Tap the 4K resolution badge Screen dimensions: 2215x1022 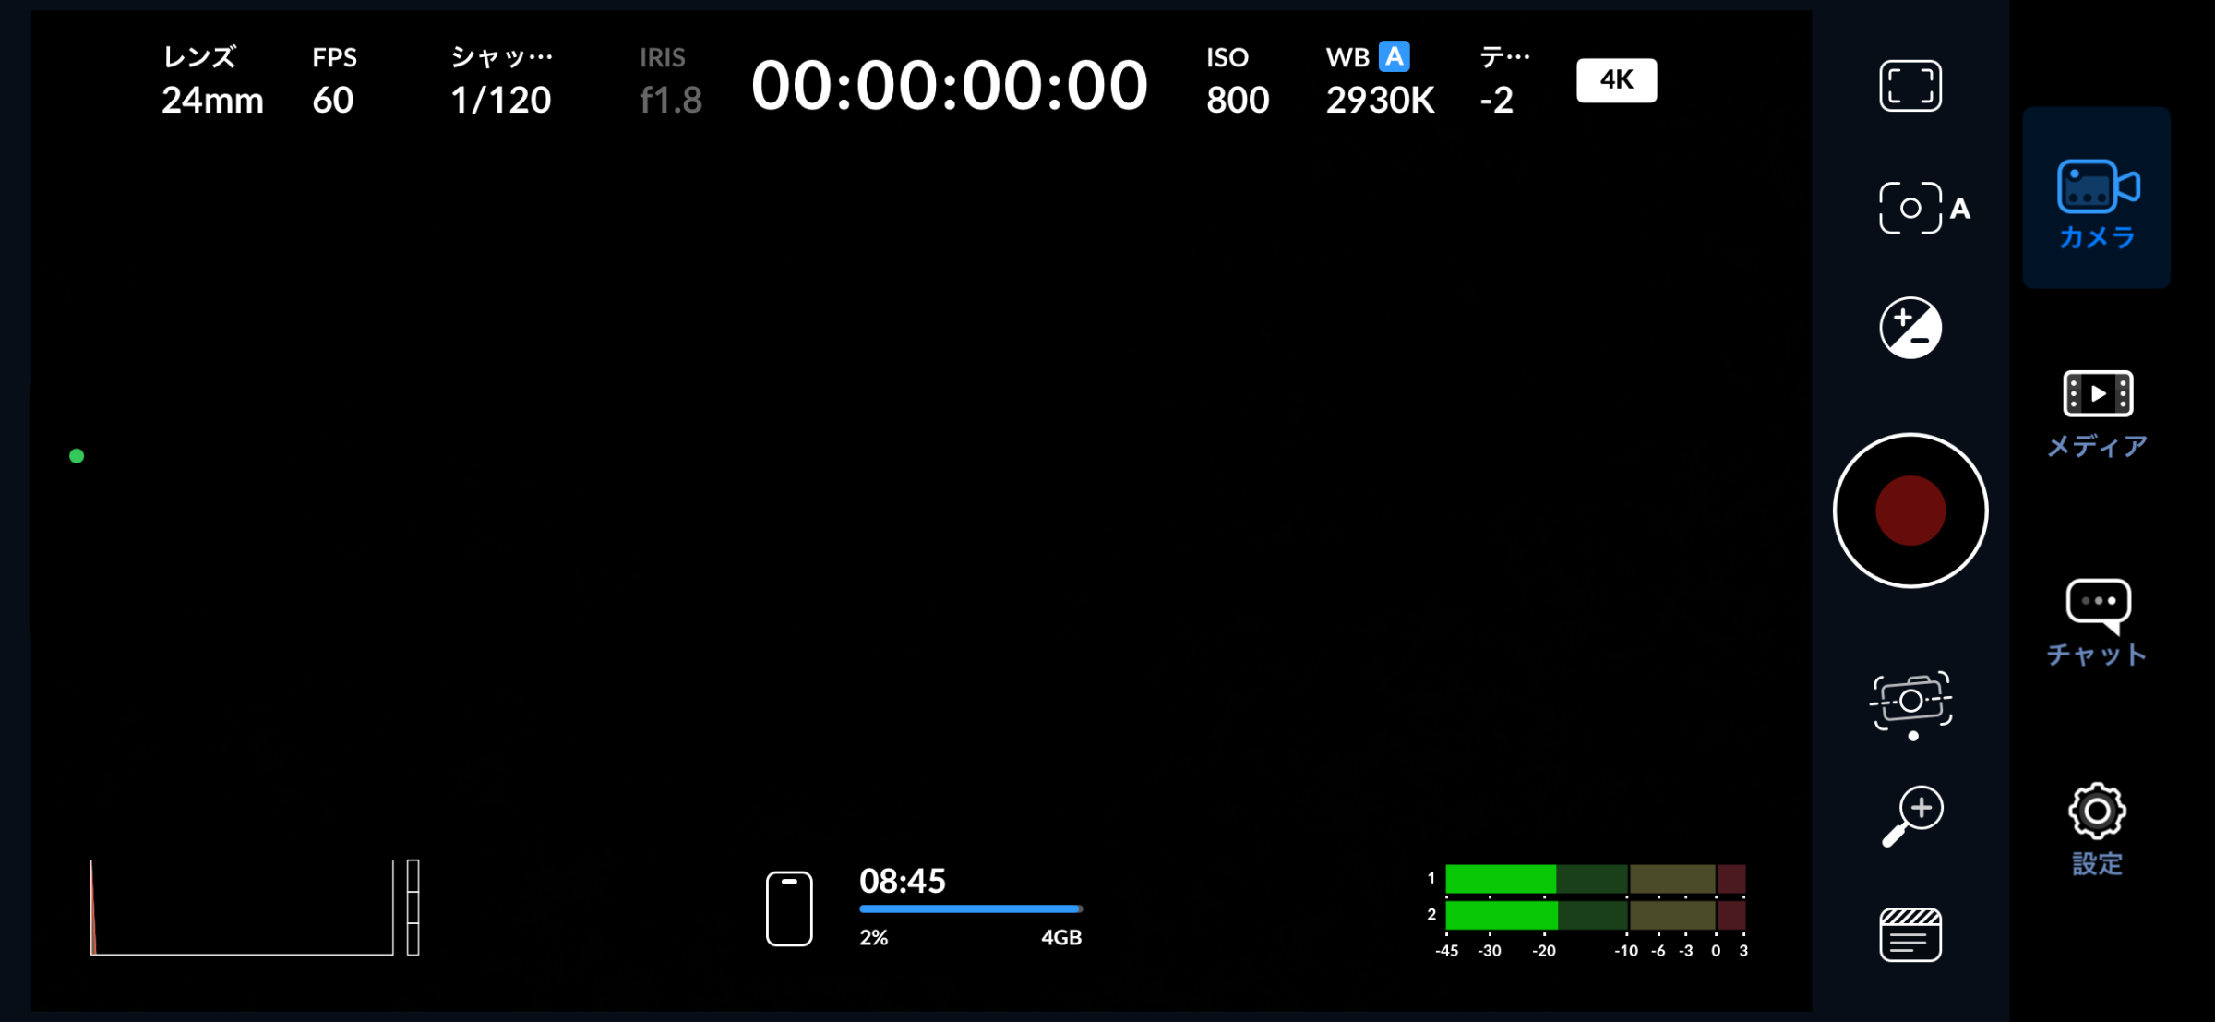coord(1615,80)
